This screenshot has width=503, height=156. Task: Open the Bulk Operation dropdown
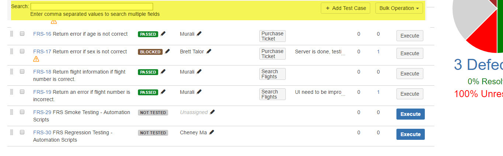[399, 8]
